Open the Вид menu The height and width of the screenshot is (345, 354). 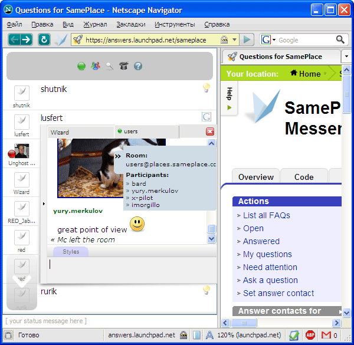point(68,24)
